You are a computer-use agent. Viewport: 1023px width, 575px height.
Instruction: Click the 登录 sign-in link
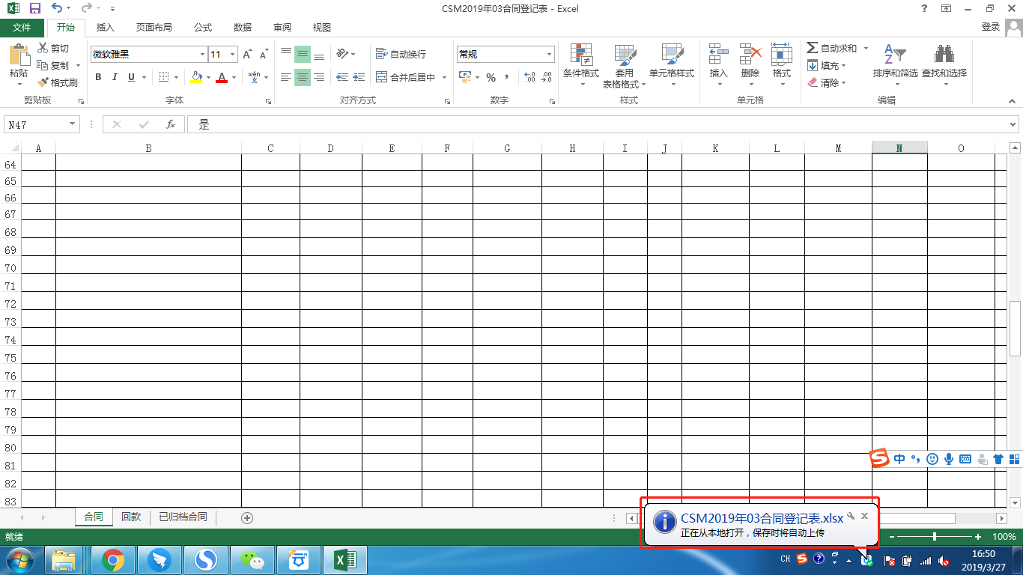[x=990, y=27]
